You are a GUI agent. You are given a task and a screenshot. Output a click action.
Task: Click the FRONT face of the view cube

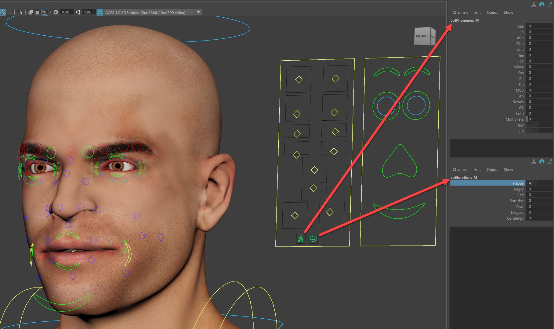[x=422, y=36]
